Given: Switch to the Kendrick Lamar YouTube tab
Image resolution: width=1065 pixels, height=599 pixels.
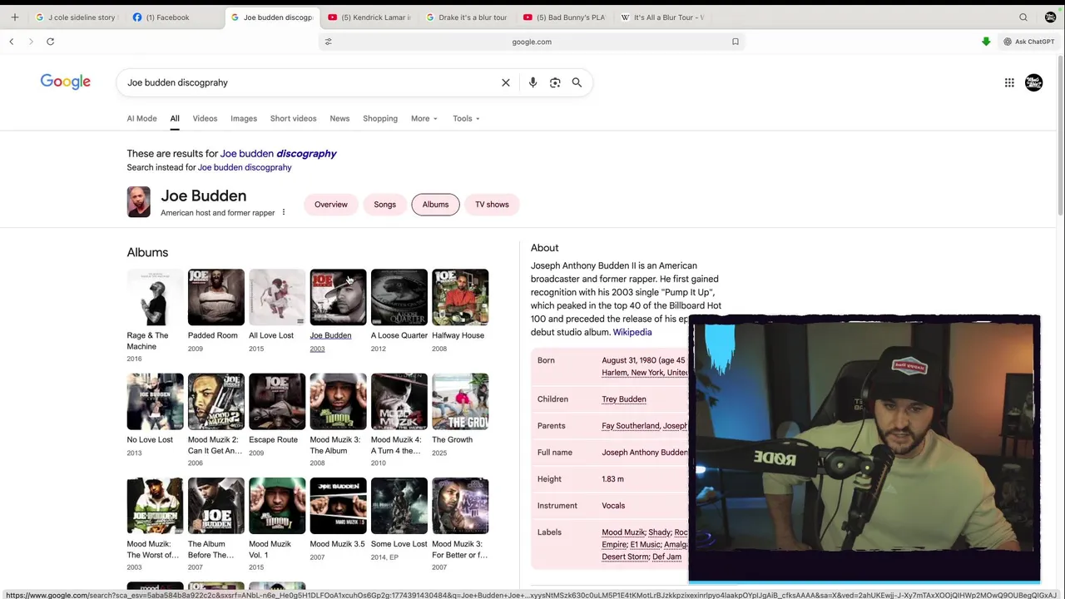Looking at the screenshot, I should [x=369, y=17].
